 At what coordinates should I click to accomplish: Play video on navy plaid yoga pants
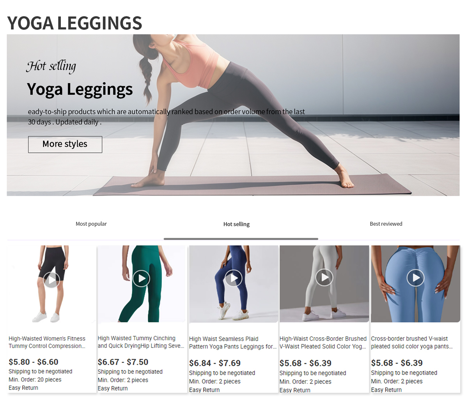pyautogui.click(x=234, y=278)
